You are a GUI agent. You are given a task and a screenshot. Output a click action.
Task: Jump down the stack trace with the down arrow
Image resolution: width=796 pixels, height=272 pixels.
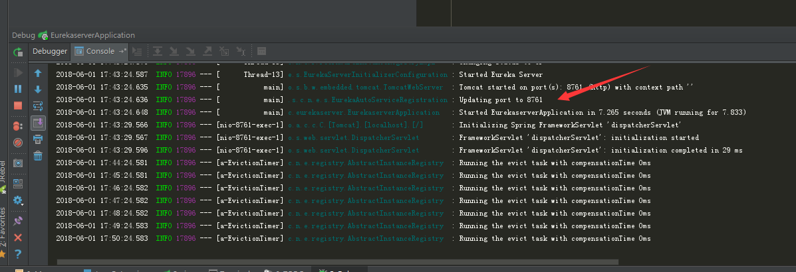coord(37,90)
